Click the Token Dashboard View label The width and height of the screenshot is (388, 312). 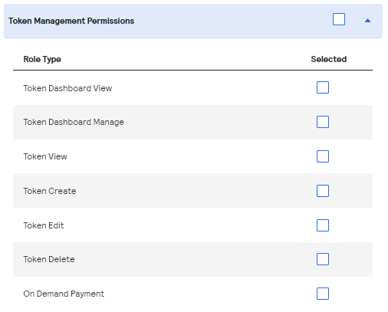point(67,88)
